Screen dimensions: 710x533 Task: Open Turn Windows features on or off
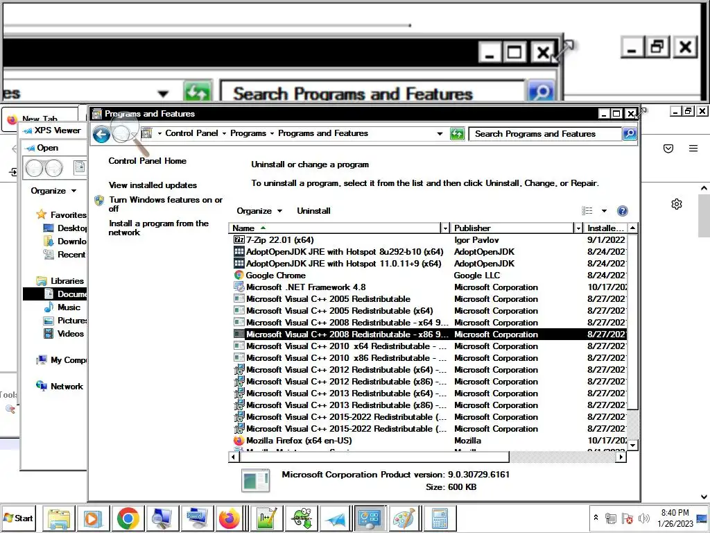tap(166, 204)
